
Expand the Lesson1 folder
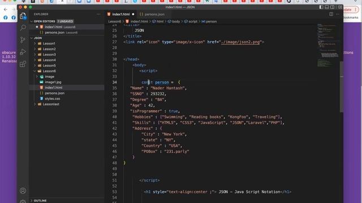coord(49,43)
